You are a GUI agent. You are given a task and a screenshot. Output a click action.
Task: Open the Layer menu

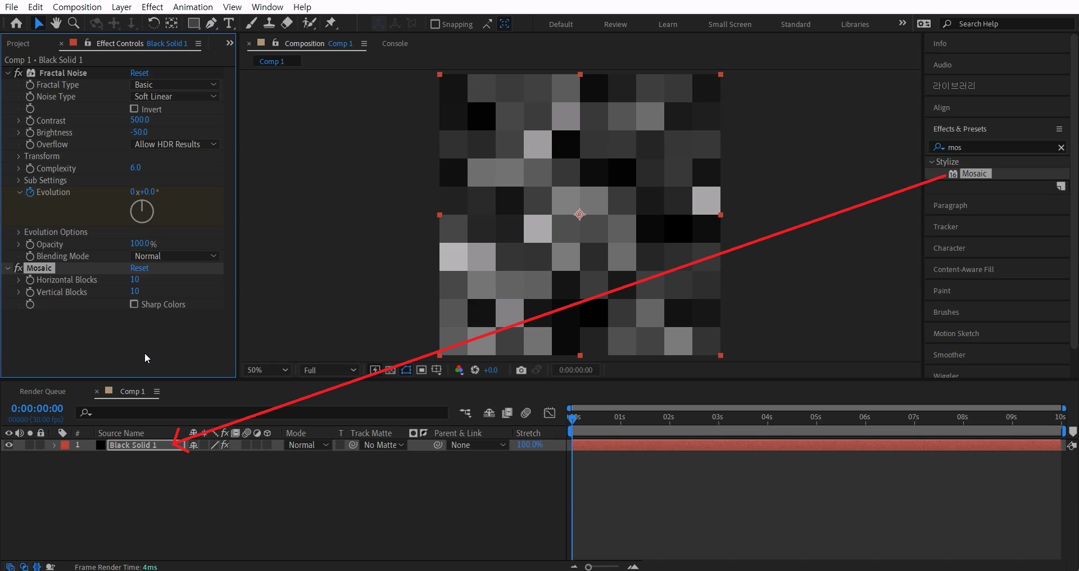121,7
